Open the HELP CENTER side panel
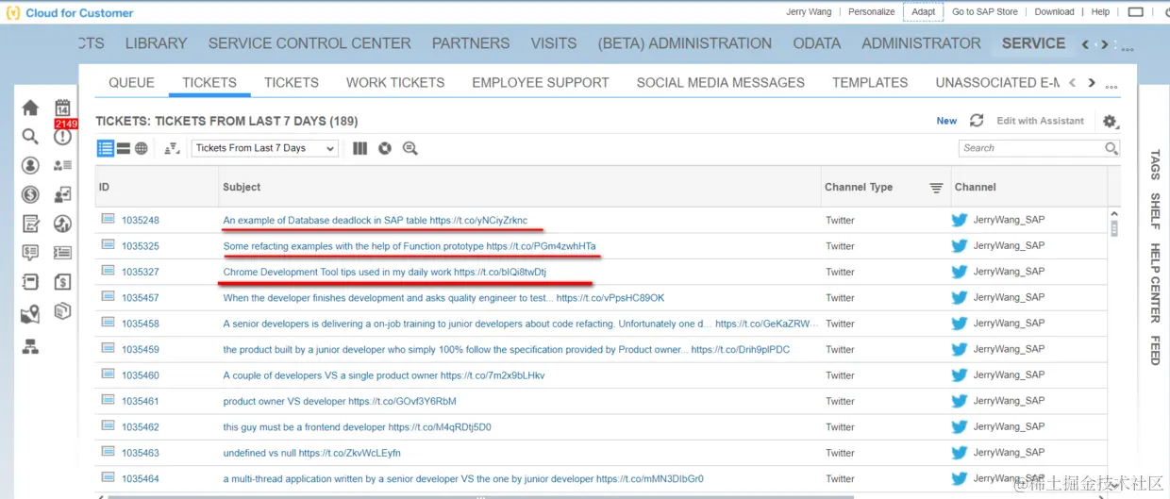1170x499 pixels. 1155,283
